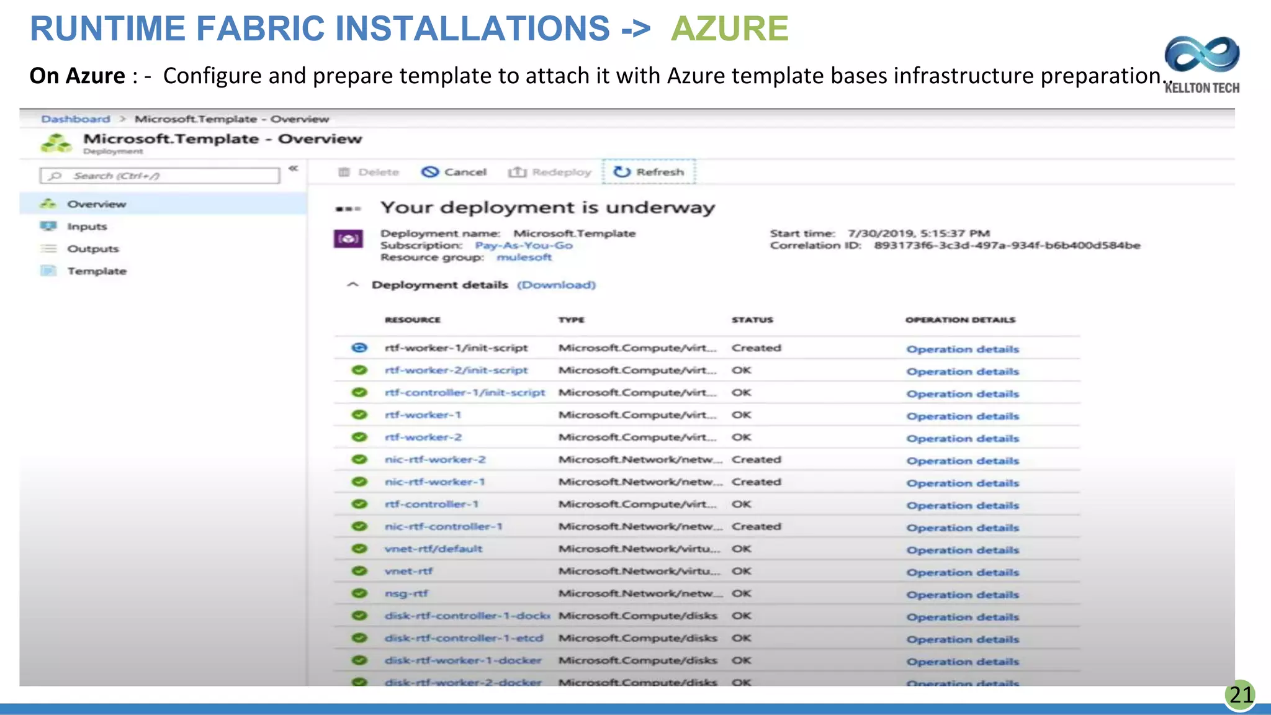Collapse the sidebar with double chevron
Screen dimensions: 1271x715
tap(294, 168)
